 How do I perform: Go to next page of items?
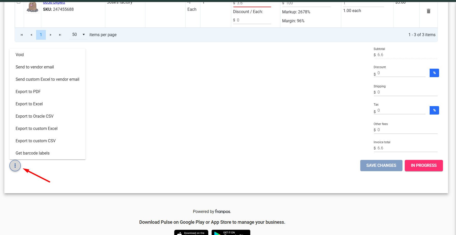click(51, 35)
